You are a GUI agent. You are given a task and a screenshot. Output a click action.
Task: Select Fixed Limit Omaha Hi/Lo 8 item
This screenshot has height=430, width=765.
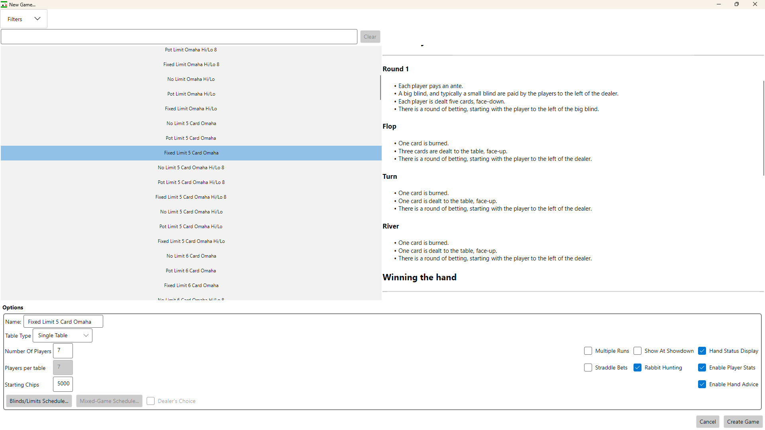tap(191, 64)
